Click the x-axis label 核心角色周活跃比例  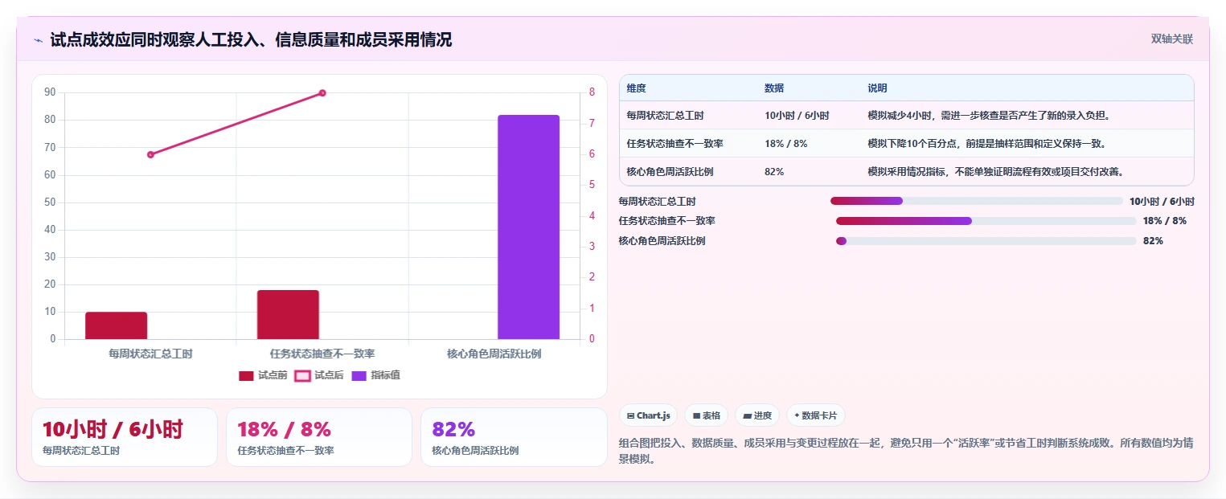coord(494,354)
